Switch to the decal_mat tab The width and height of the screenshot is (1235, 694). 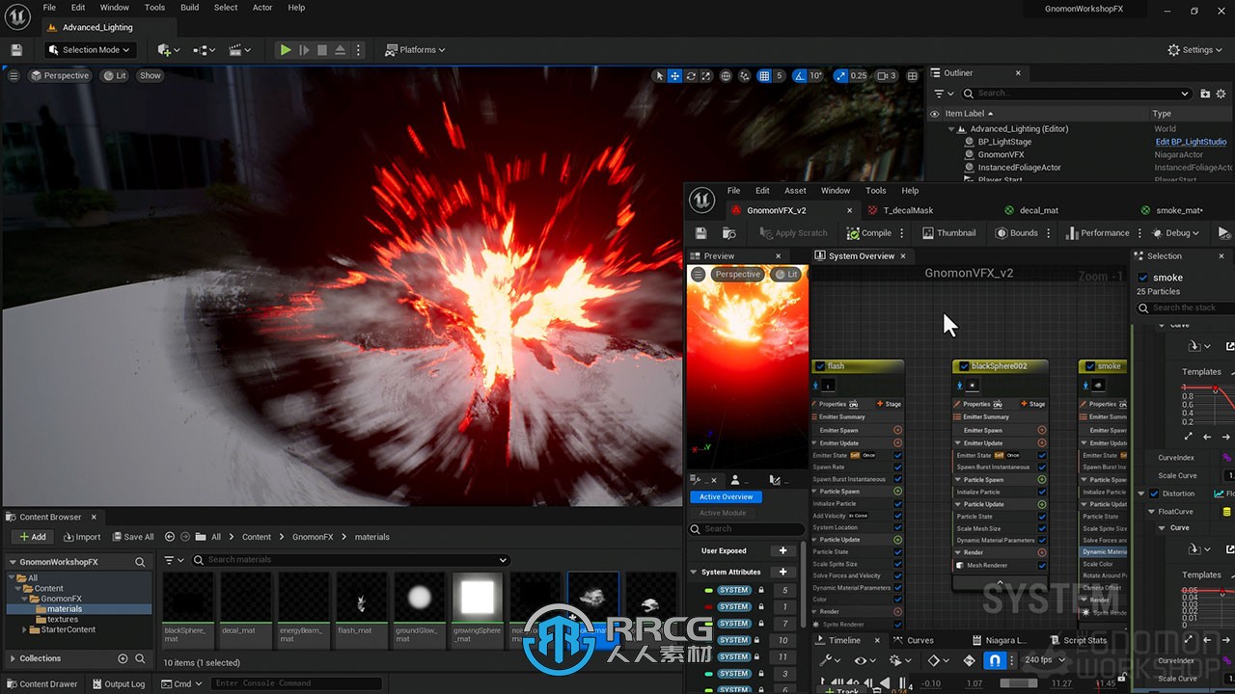pos(1038,210)
